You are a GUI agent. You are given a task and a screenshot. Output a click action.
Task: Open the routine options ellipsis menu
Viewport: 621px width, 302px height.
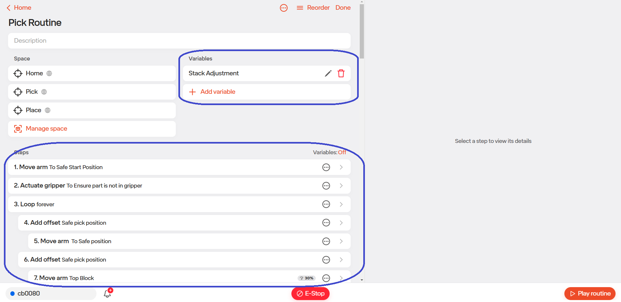(x=284, y=8)
